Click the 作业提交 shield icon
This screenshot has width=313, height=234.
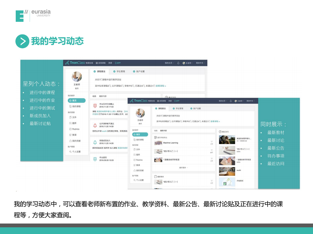[95, 159]
